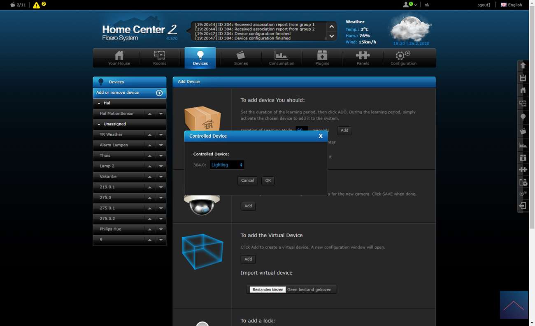Open the Configuration tab
The width and height of the screenshot is (535, 326).
tap(403, 58)
